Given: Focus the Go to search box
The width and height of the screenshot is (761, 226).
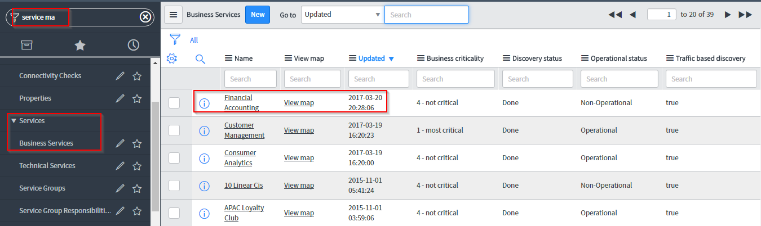Looking at the screenshot, I should click(427, 15).
